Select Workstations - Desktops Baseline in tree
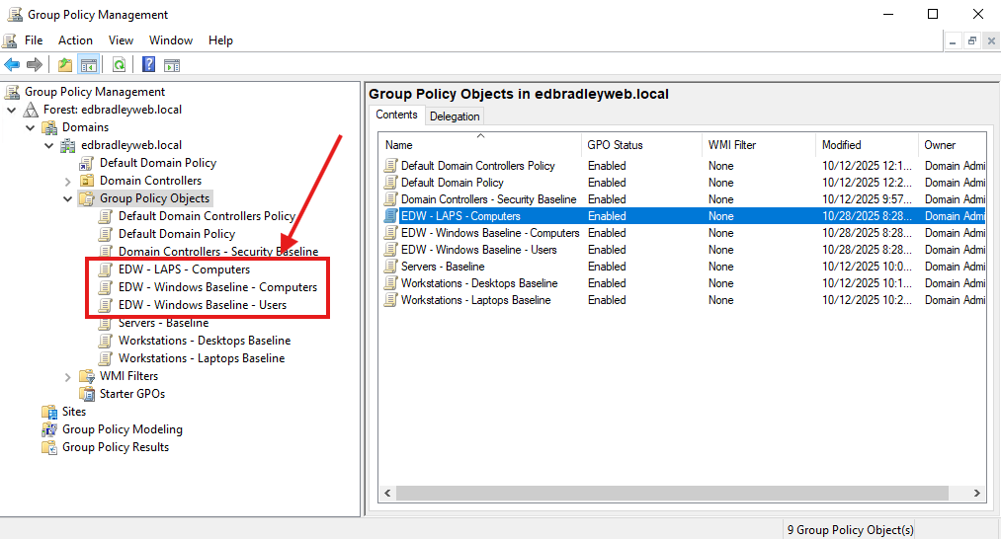Viewport: 1001px width, 539px height. (x=205, y=341)
